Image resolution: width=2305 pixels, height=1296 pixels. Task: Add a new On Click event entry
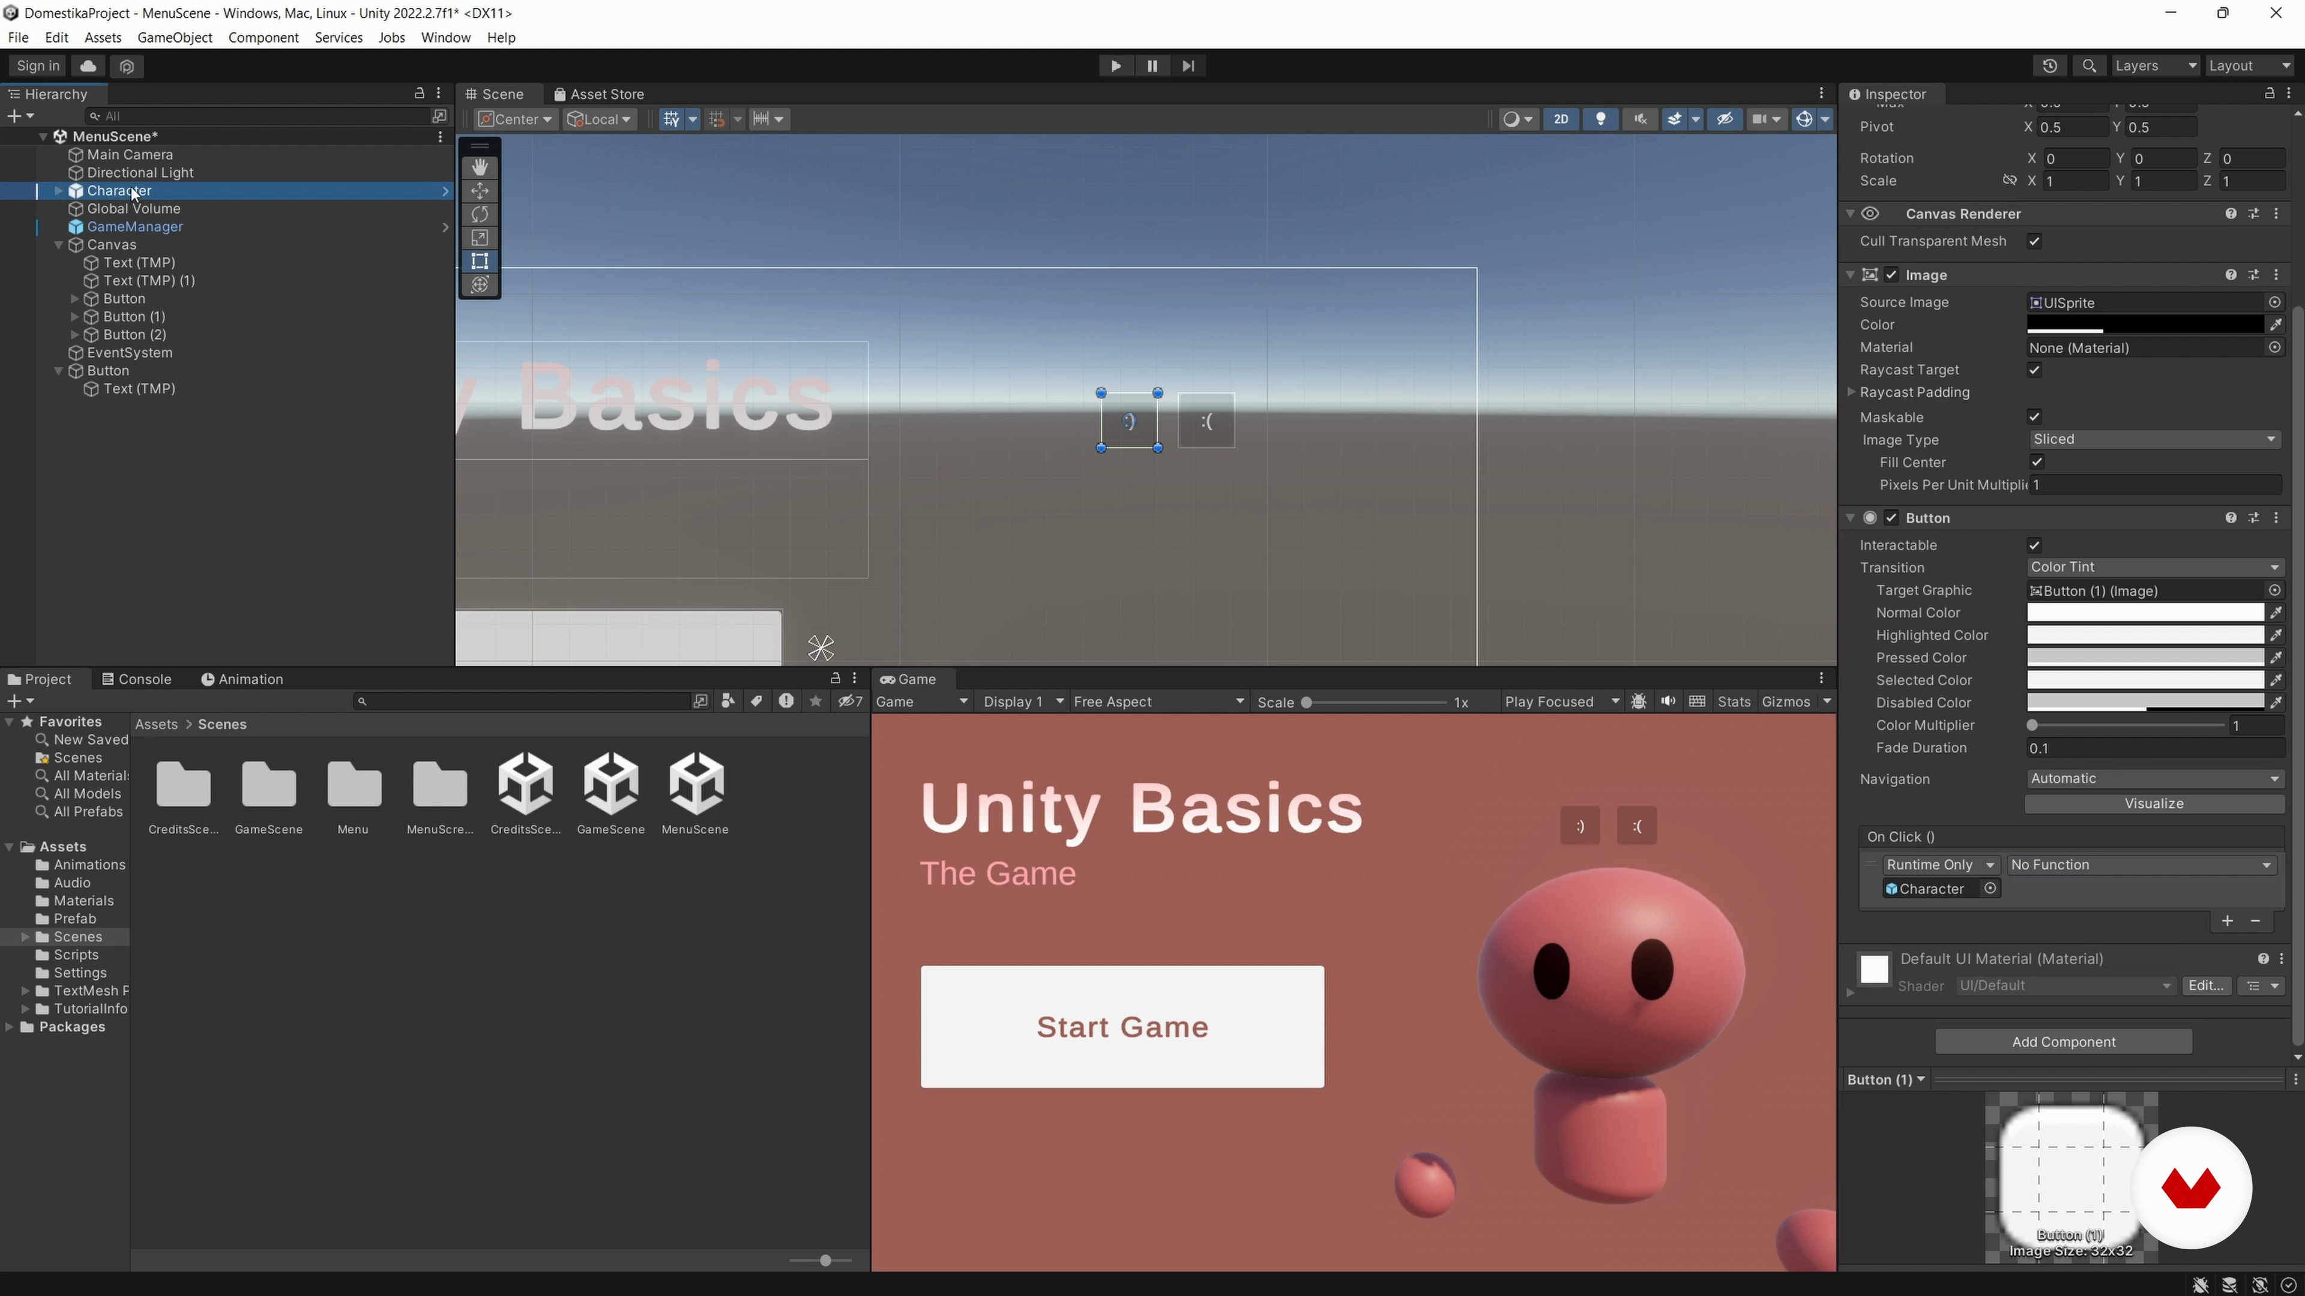tap(2227, 921)
